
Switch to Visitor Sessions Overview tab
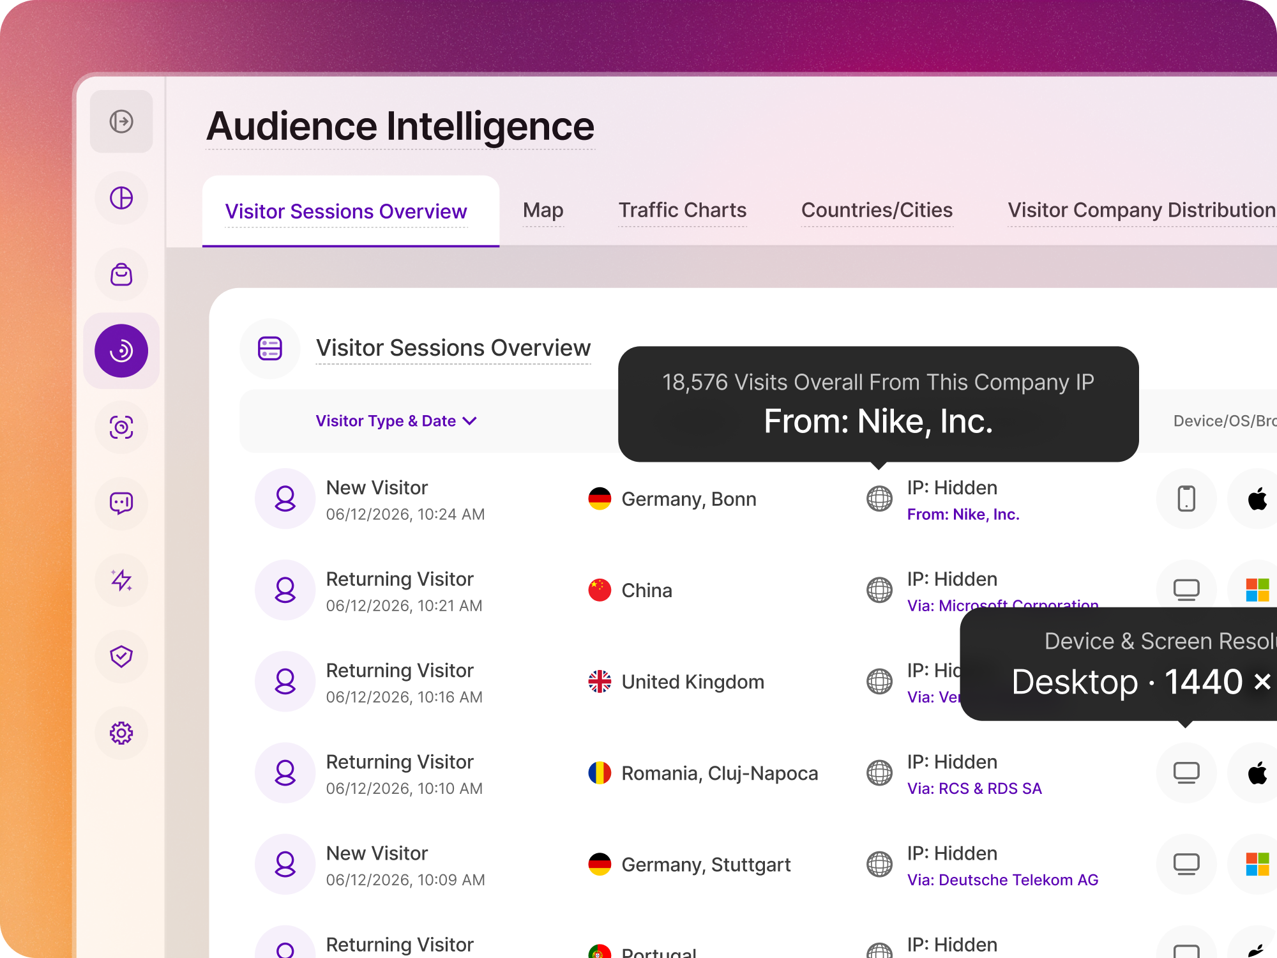pos(351,211)
